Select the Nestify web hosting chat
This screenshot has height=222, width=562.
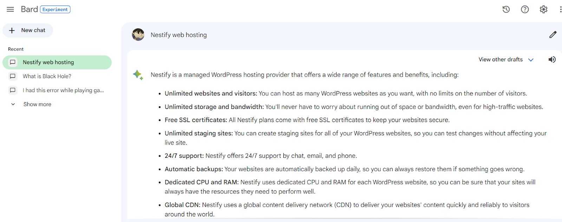click(57, 62)
